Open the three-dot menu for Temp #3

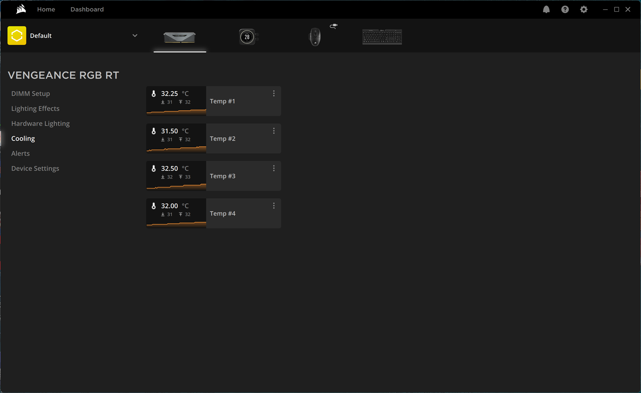coord(274,168)
